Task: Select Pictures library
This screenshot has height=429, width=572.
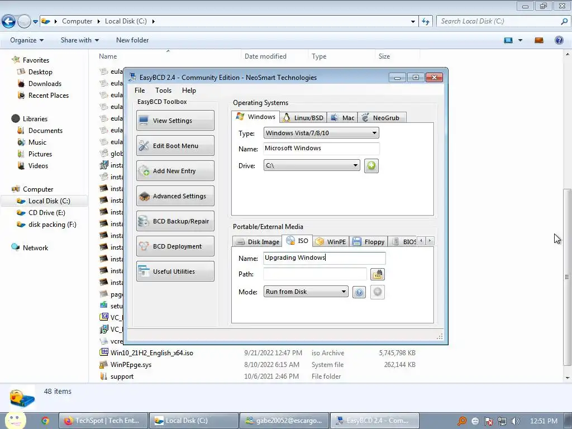Action: 40,154
